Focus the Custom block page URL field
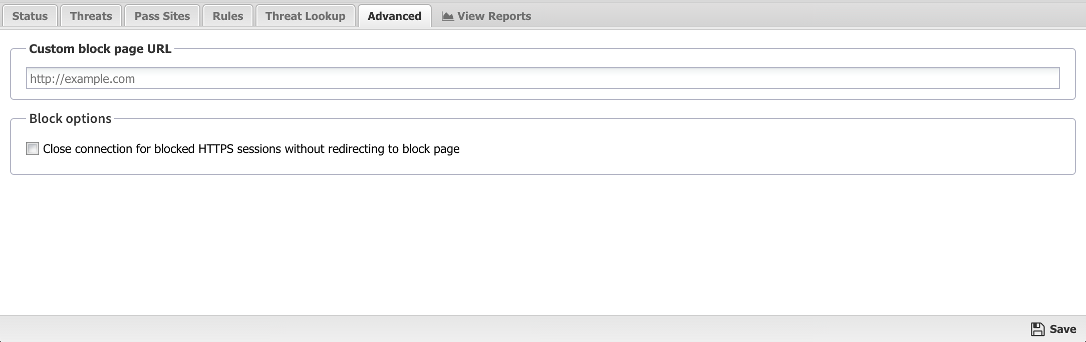 pos(542,78)
